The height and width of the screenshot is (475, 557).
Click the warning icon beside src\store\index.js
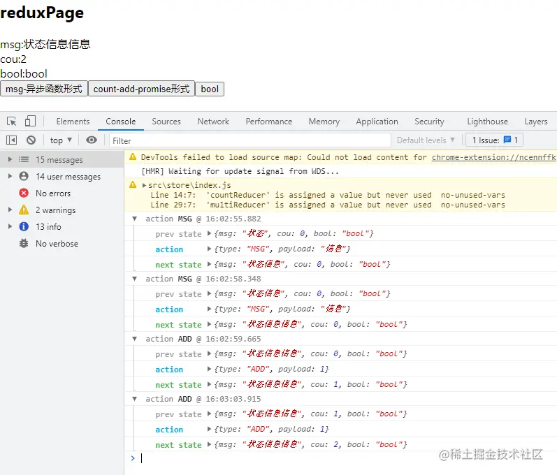pyautogui.click(x=133, y=184)
